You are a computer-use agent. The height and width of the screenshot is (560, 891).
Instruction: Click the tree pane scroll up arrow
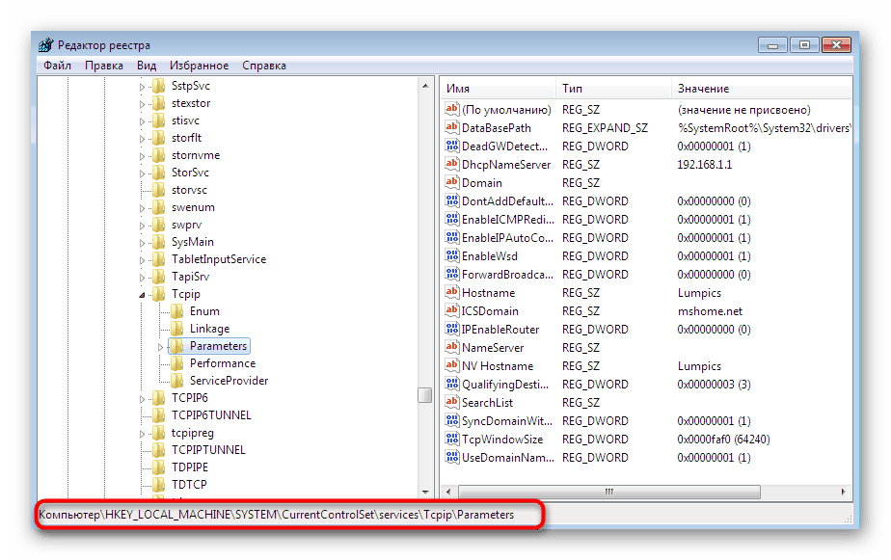[x=425, y=87]
